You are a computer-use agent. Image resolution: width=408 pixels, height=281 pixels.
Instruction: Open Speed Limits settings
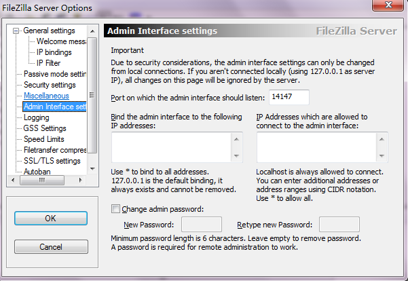click(44, 139)
